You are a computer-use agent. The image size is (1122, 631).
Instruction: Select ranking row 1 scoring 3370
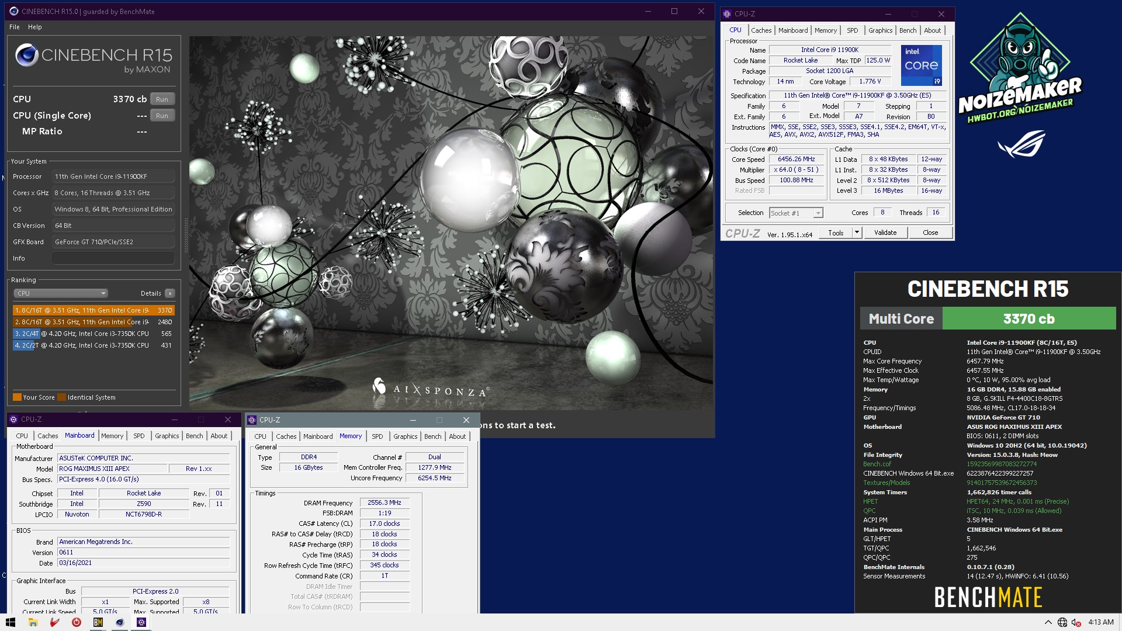[x=93, y=310]
